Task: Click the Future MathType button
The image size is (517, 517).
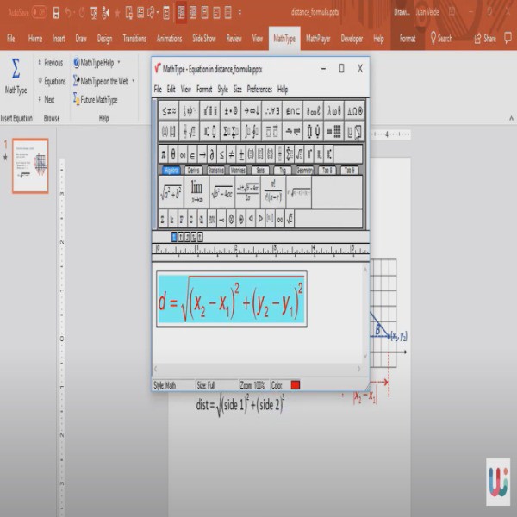Action: (99, 99)
